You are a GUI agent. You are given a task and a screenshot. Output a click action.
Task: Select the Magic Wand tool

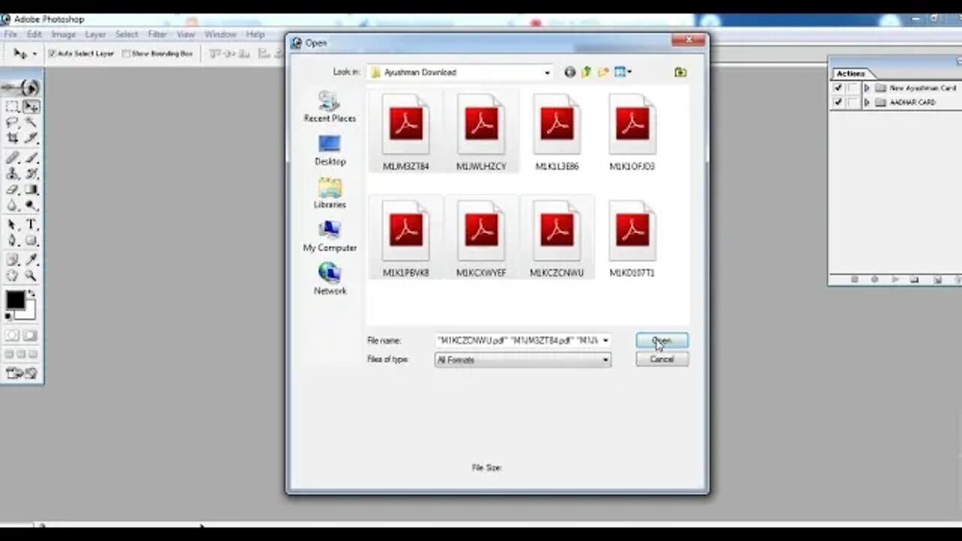(31, 122)
